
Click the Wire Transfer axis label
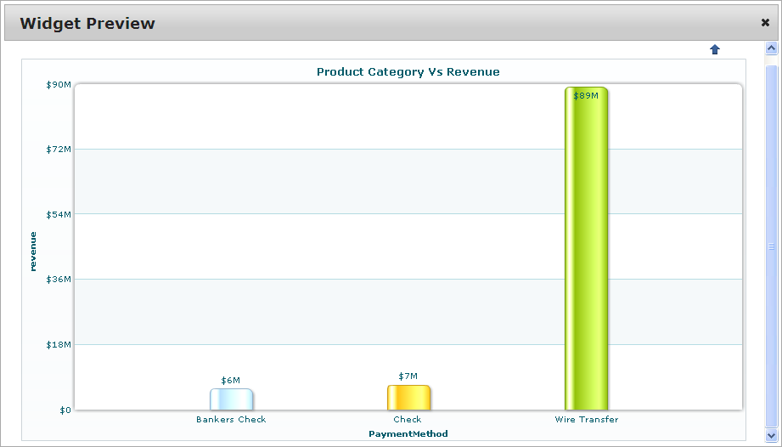click(587, 420)
